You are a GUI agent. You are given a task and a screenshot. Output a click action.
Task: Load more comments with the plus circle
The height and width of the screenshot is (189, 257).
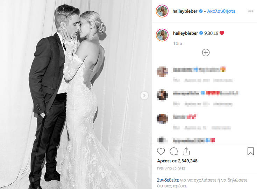coord(206,52)
